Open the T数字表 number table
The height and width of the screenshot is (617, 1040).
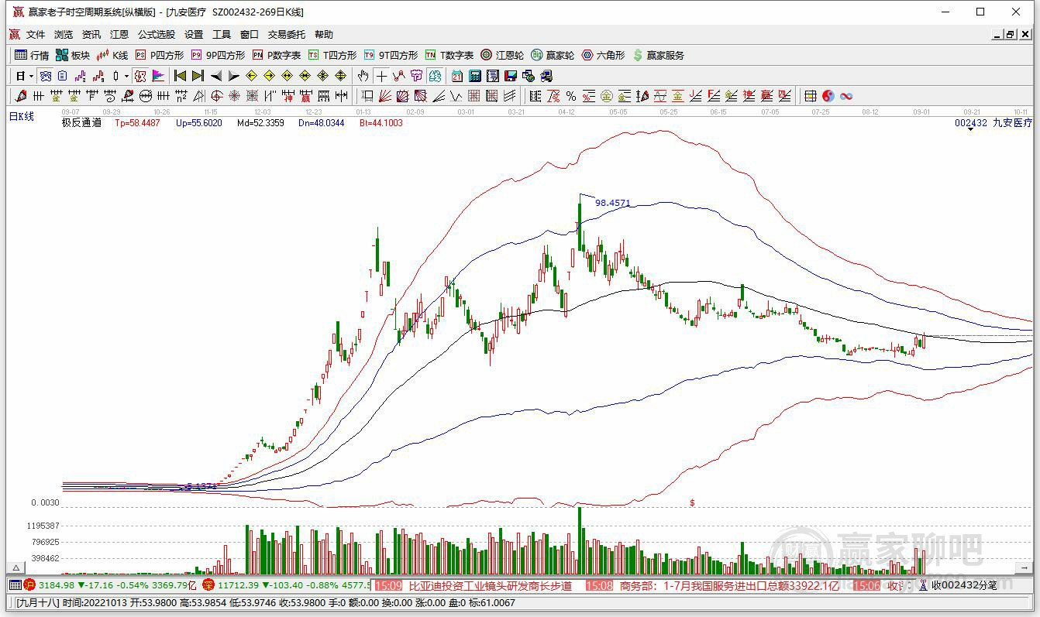pyautogui.click(x=449, y=55)
